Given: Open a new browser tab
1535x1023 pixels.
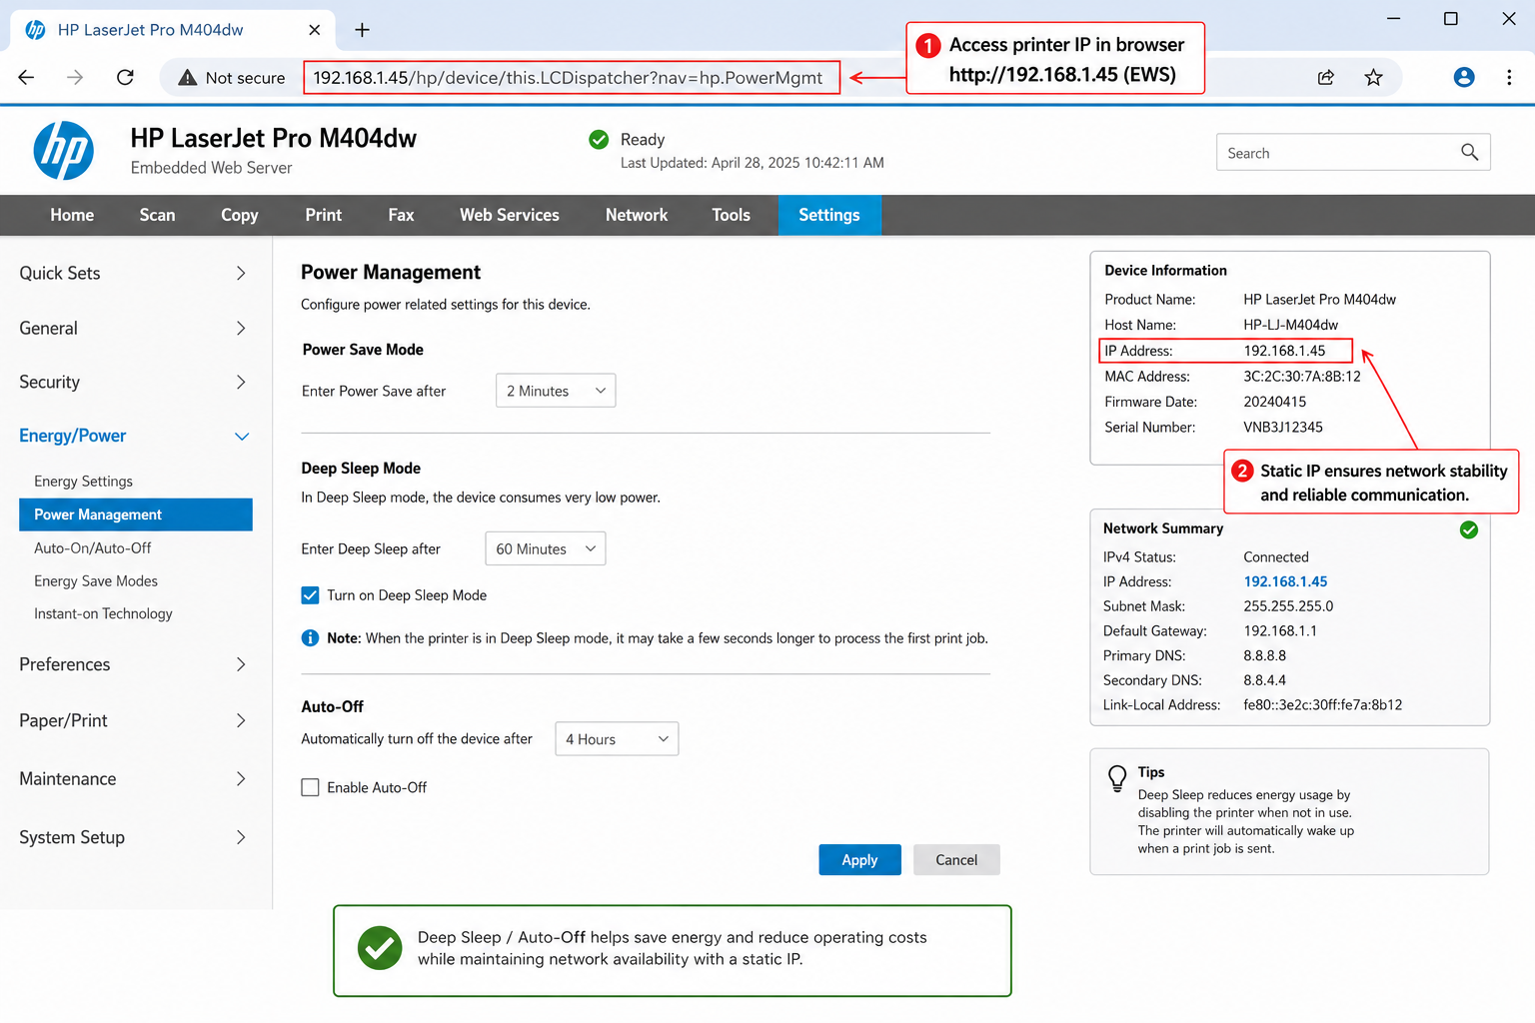Looking at the screenshot, I should [x=363, y=30].
